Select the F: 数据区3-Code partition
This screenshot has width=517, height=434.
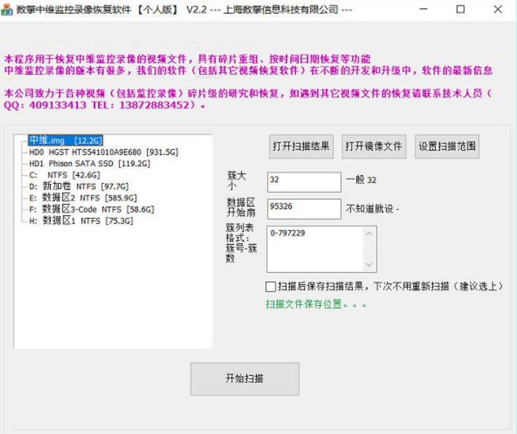(x=92, y=209)
